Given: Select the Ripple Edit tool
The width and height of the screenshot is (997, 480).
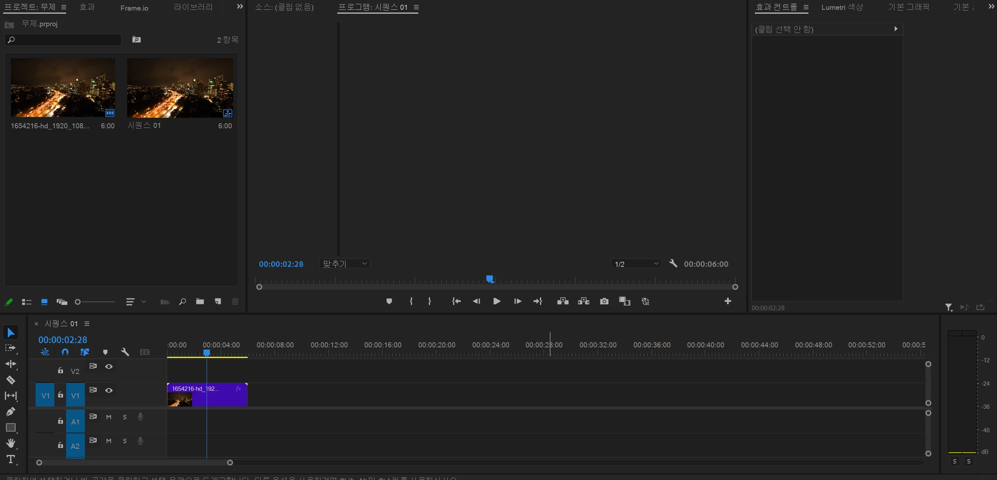Looking at the screenshot, I should coord(11,364).
